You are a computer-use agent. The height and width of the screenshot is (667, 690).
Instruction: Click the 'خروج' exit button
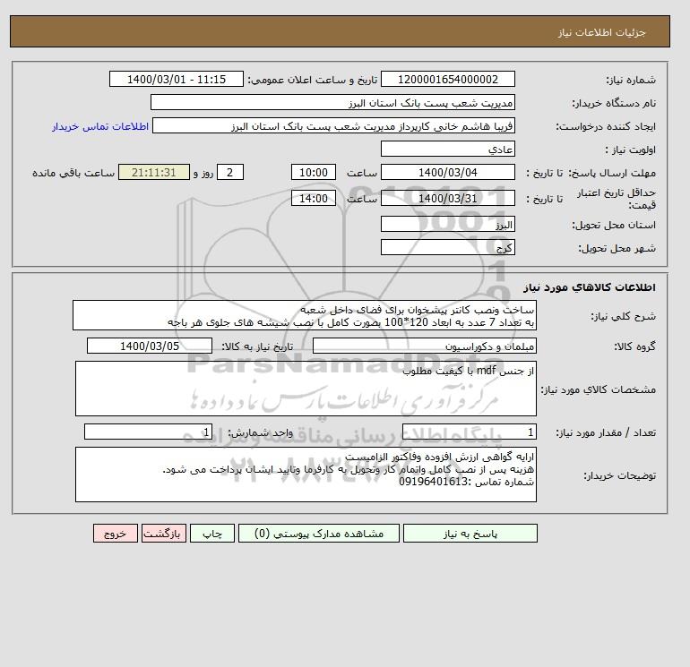pos(116,534)
